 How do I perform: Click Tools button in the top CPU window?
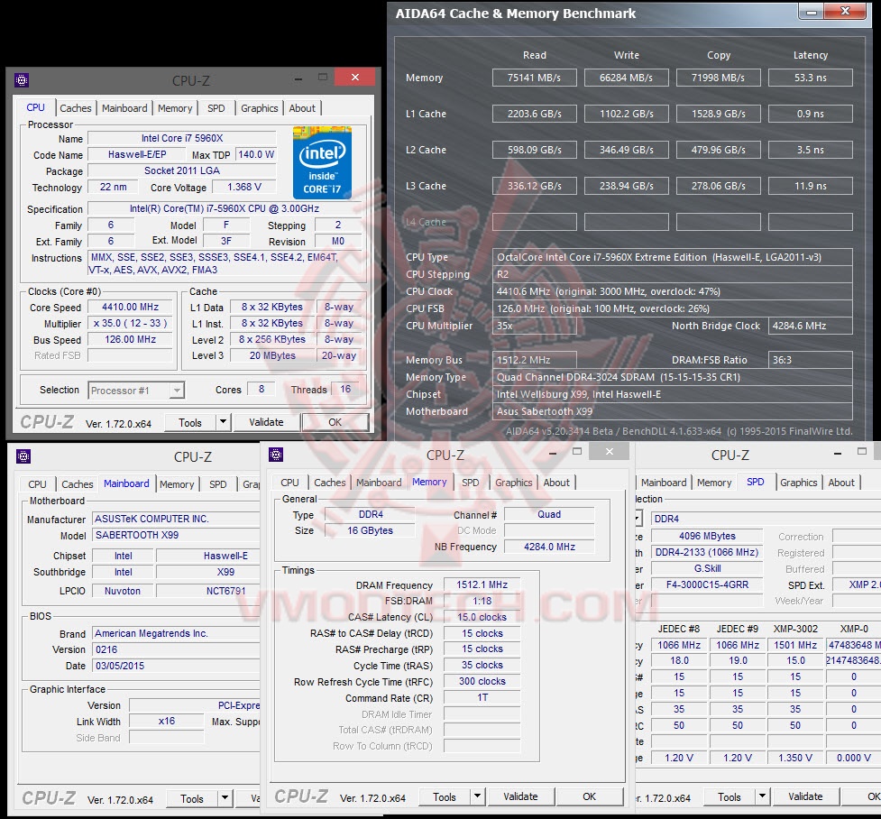[x=190, y=423]
